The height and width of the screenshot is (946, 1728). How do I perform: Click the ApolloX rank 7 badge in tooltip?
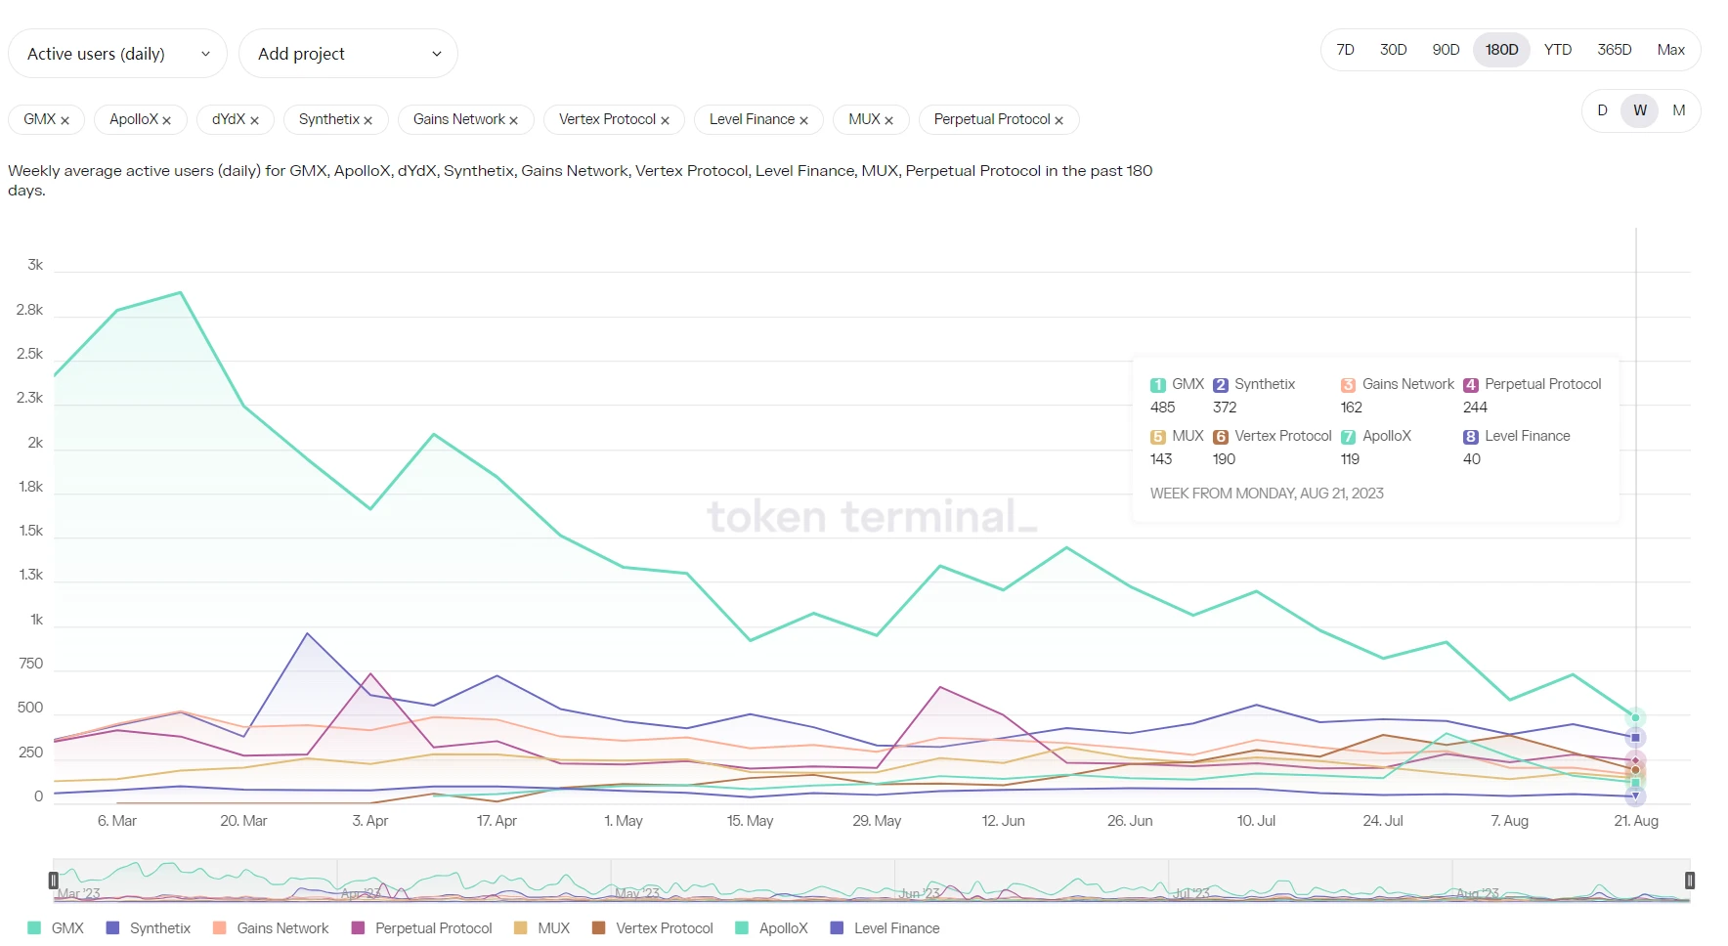1349,437
